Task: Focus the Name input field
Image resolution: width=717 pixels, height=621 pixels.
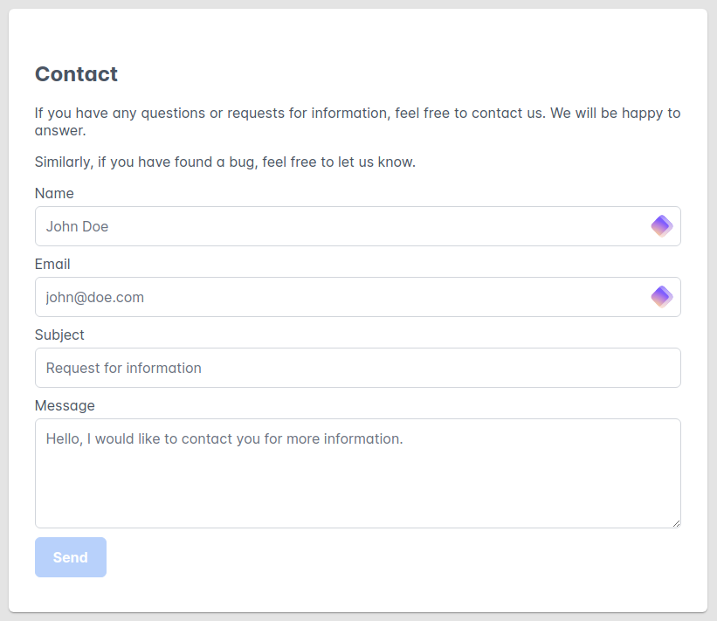Action: click(341, 226)
